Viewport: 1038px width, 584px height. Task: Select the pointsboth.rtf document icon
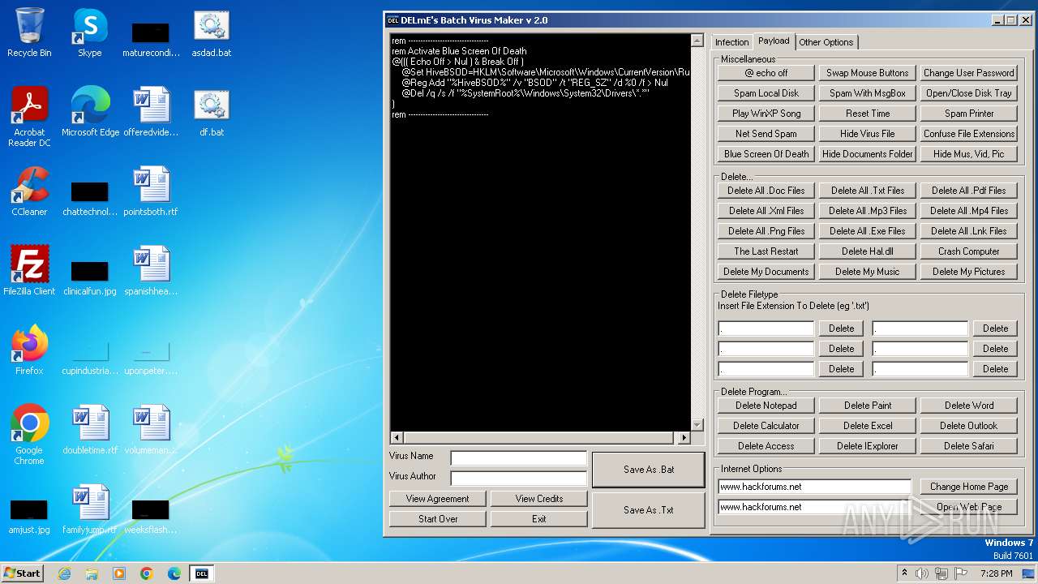(x=151, y=192)
